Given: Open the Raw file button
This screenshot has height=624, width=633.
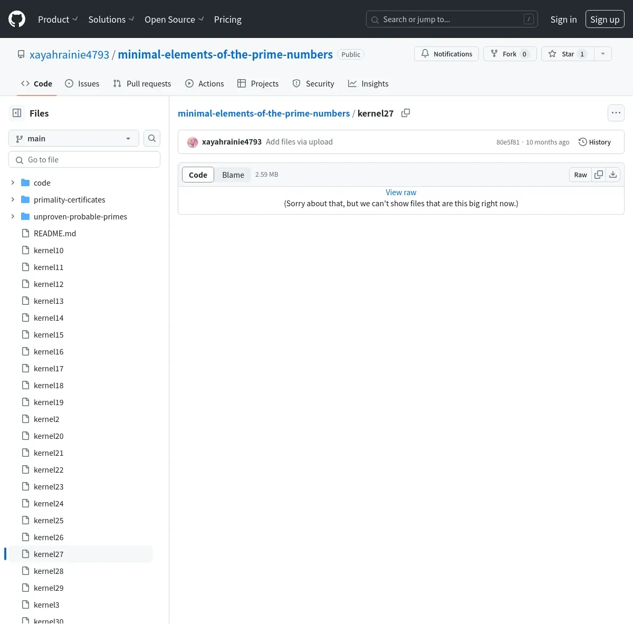Looking at the screenshot, I should point(580,175).
